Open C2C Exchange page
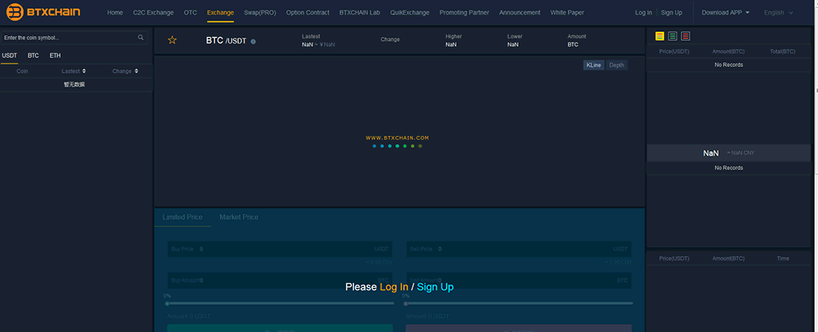The width and height of the screenshot is (818, 332). tap(154, 12)
